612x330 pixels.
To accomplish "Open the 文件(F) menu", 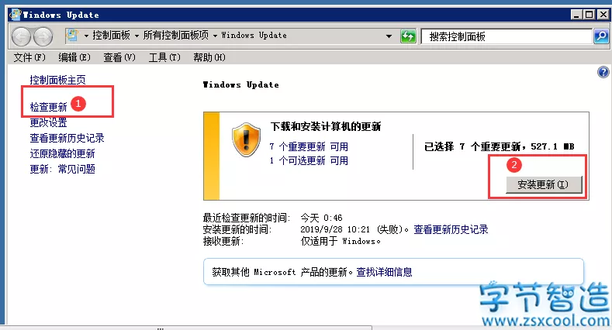I will (29, 57).
